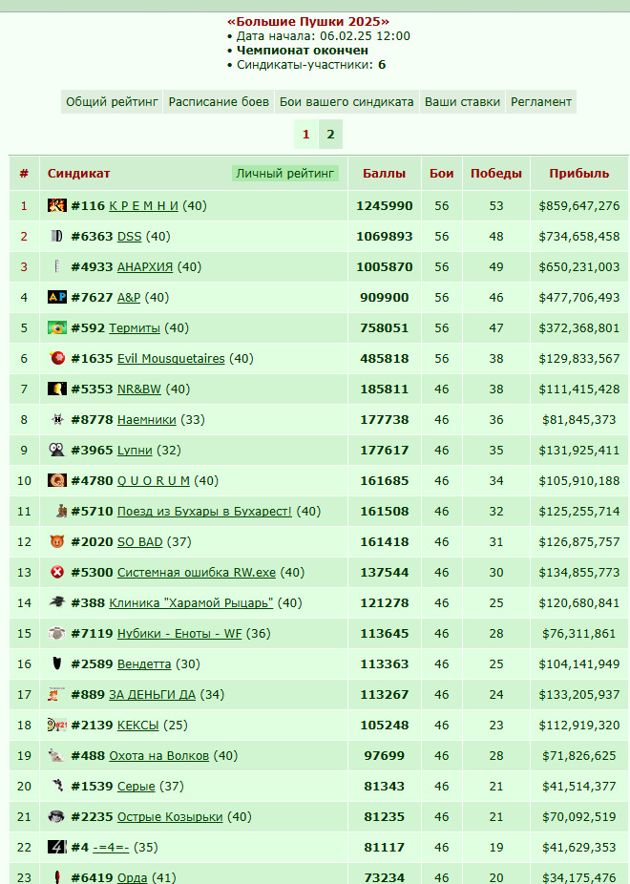Image resolution: width=630 pixels, height=884 pixels.
Task: Open the Общий рейтинг tab
Action: [x=112, y=102]
